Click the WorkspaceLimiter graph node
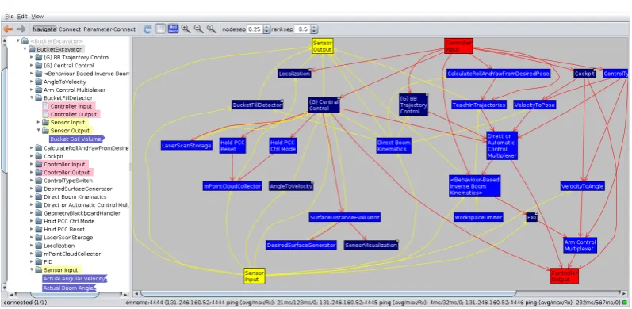632x309 pixels. (478, 217)
